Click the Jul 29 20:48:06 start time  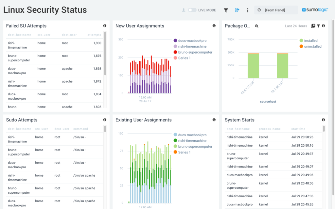tap(302, 183)
